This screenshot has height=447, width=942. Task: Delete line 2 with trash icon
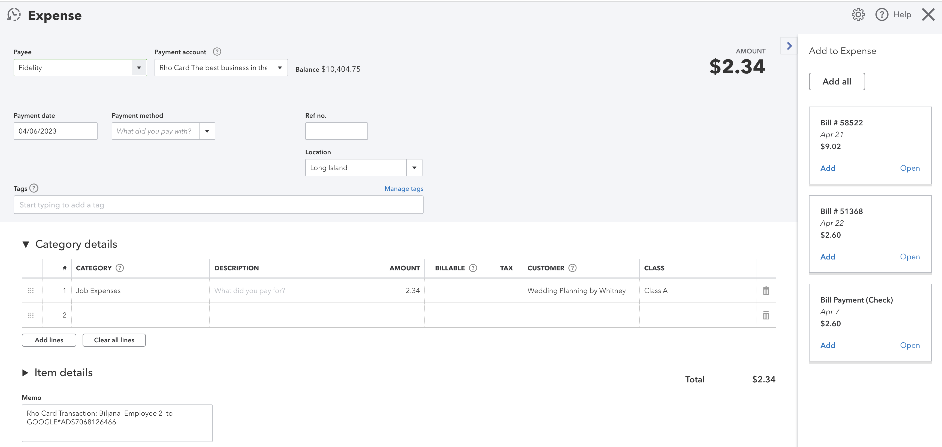766,315
